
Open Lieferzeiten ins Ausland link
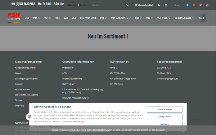[x=27, y=95]
